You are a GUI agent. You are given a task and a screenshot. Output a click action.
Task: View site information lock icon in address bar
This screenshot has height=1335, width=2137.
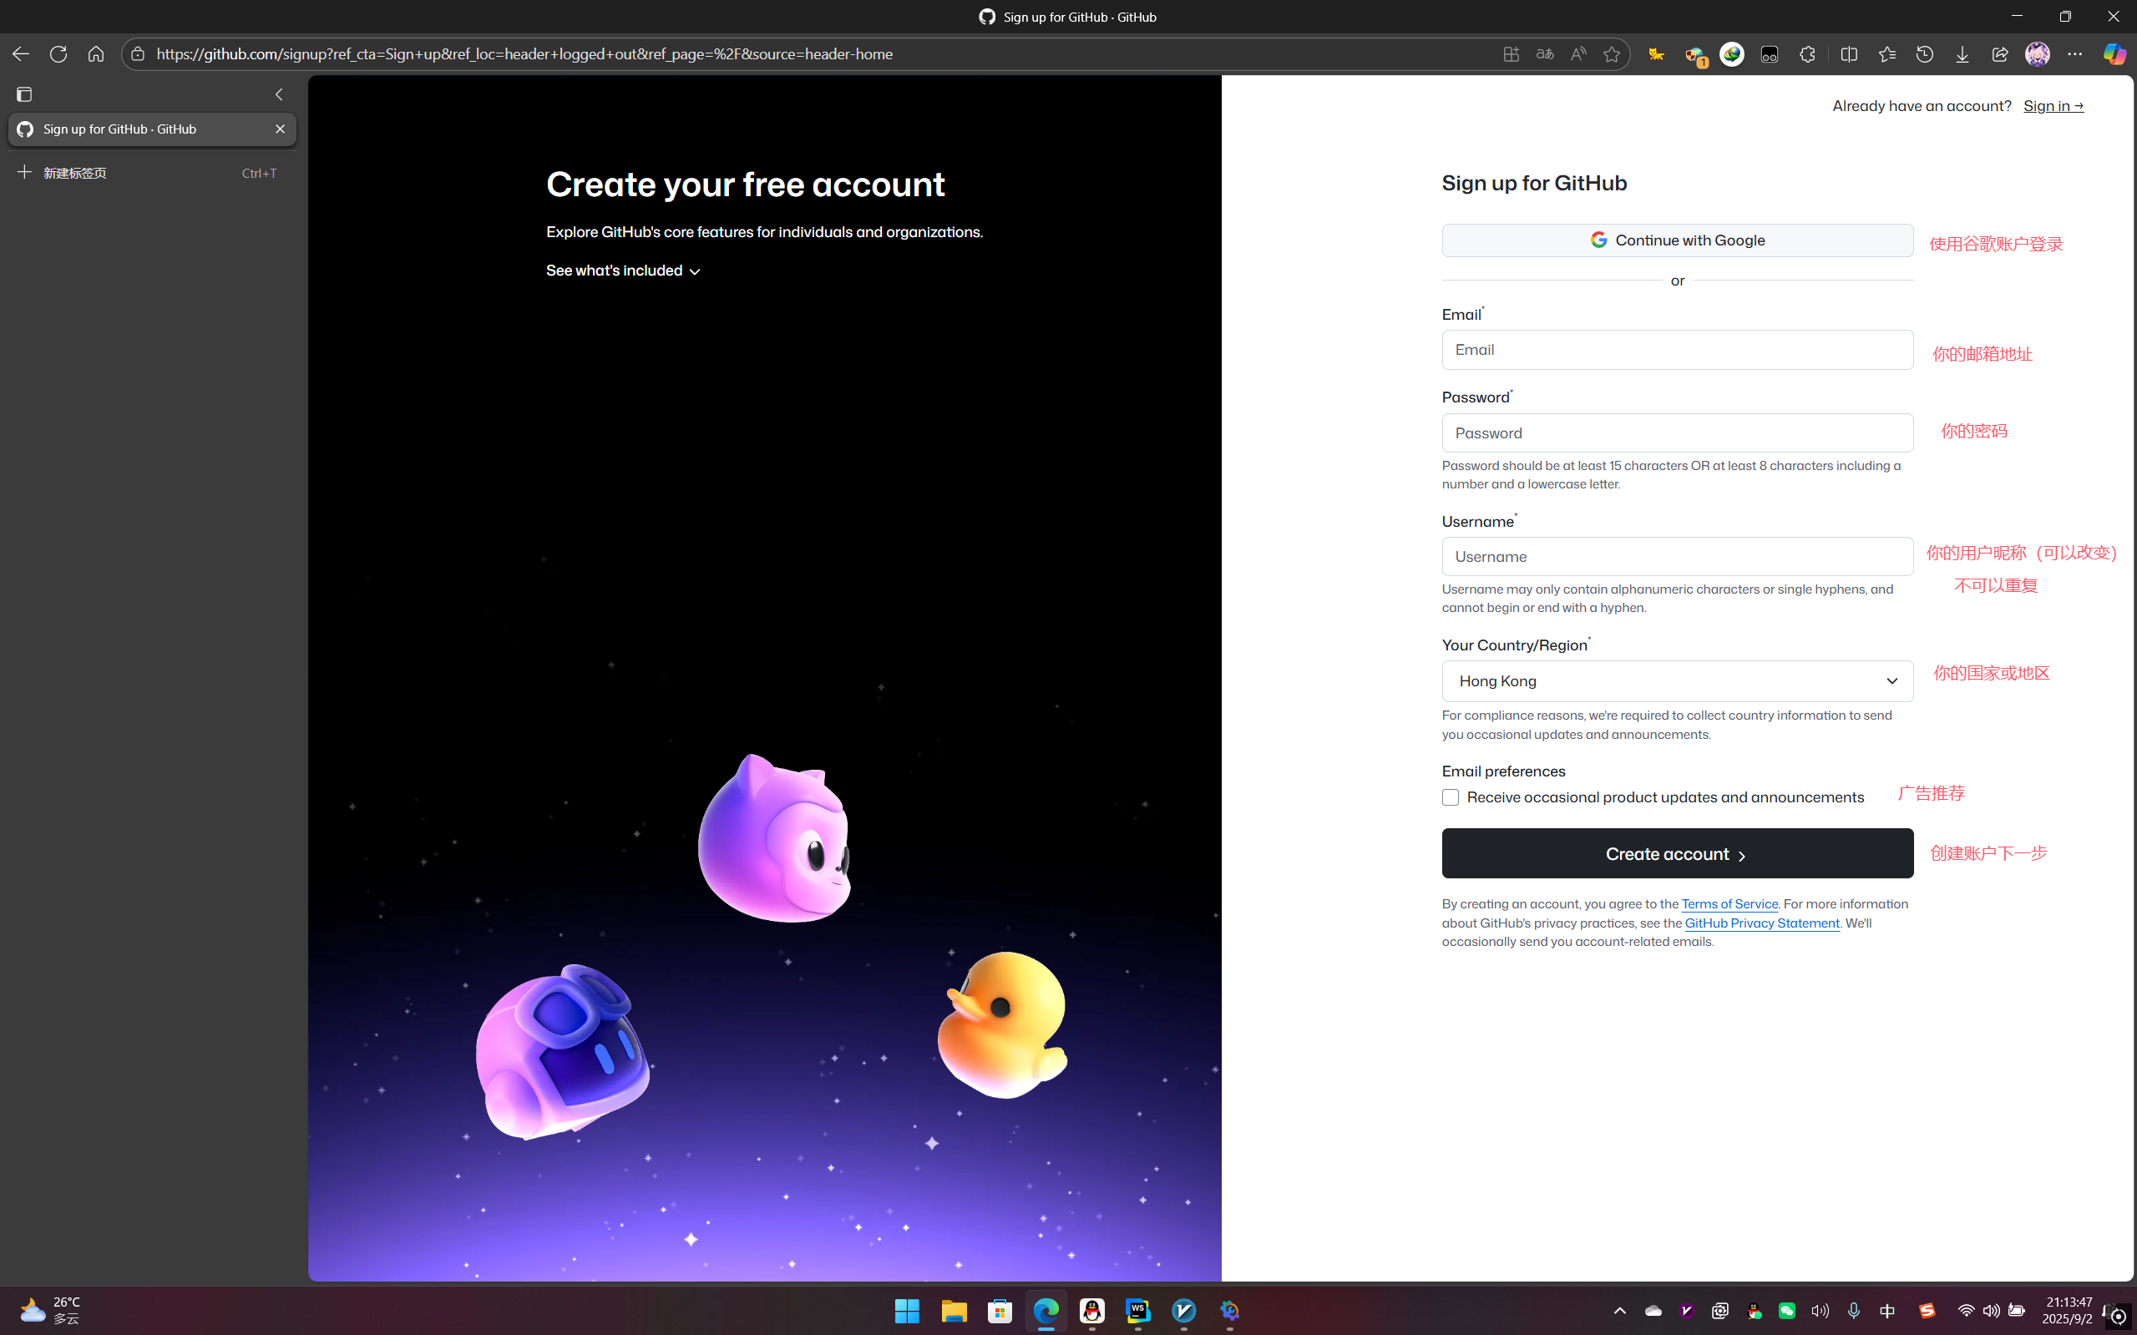pos(138,54)
